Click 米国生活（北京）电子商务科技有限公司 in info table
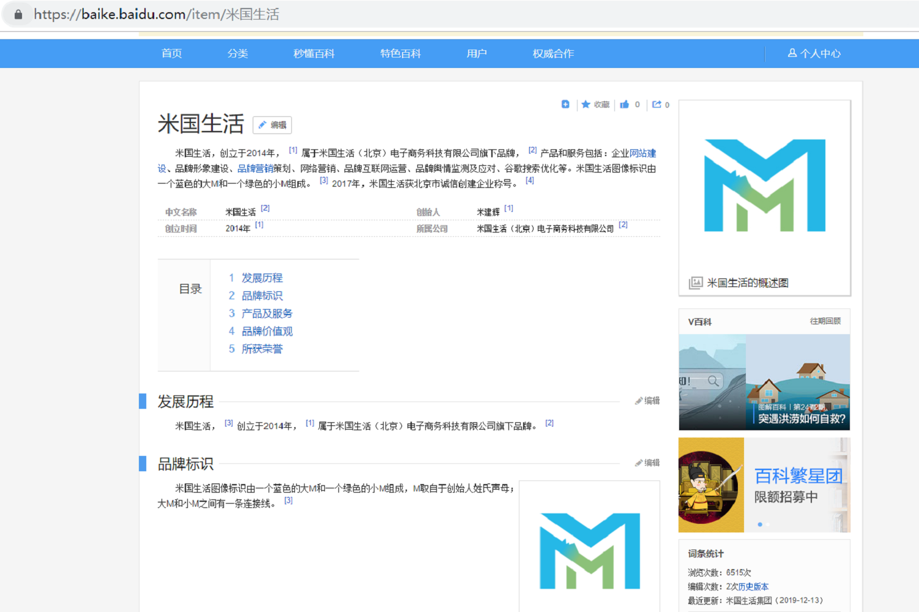 [545, 229]
